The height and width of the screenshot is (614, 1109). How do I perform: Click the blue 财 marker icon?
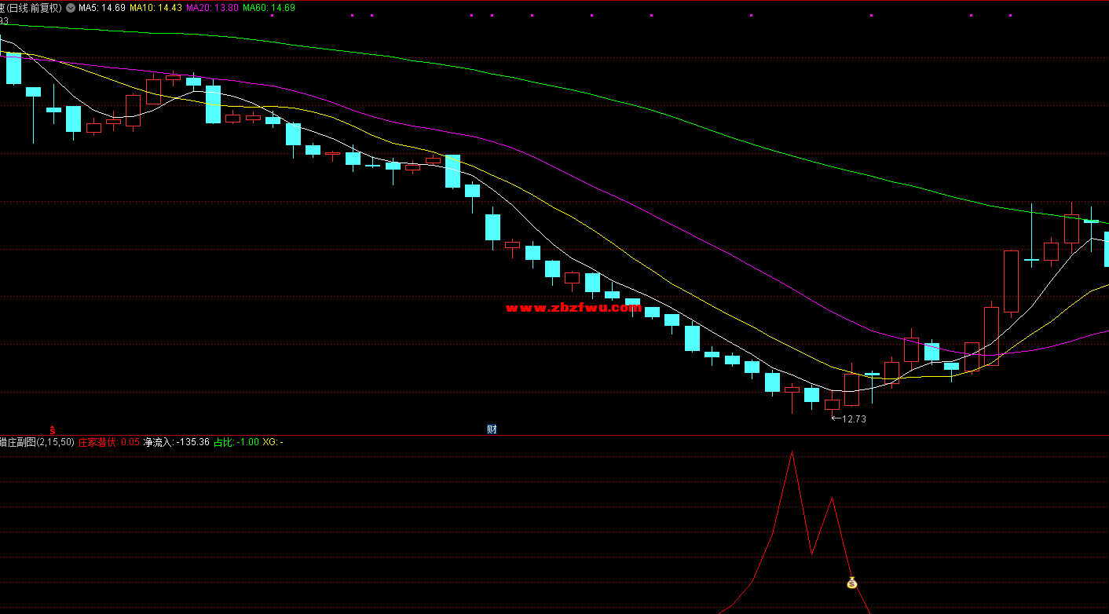tap(492, 429)
